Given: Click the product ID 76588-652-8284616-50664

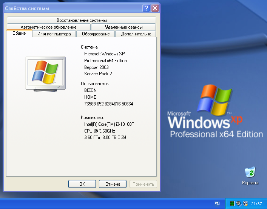Looking at the screenshot, I should click(x=109, y=104).
